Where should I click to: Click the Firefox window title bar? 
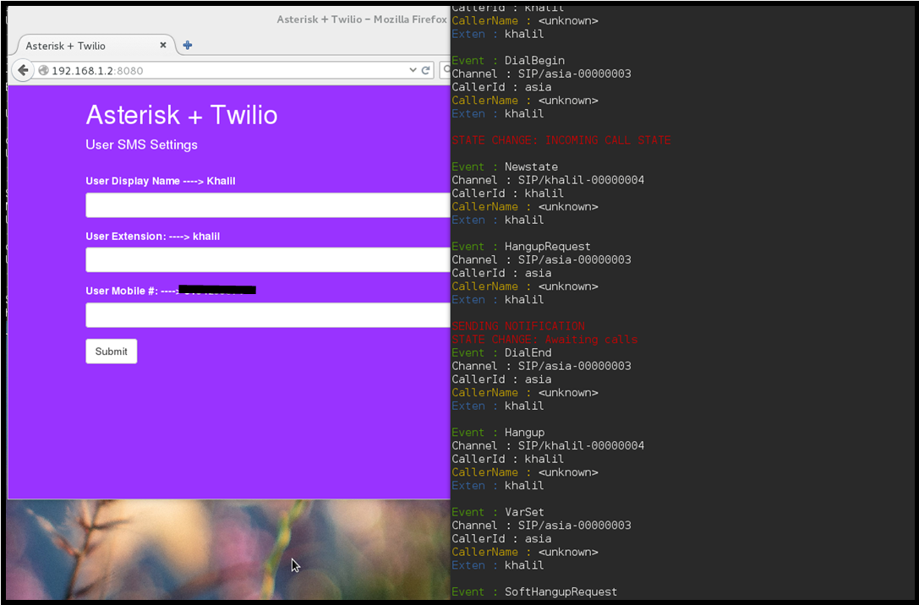(x=228, y=19)
